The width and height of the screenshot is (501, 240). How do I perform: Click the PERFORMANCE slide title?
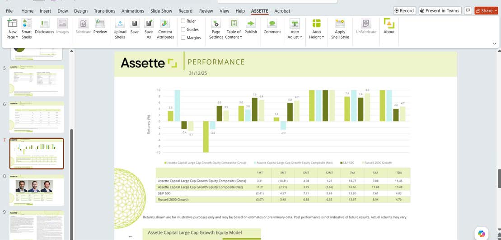coord(216,62)
